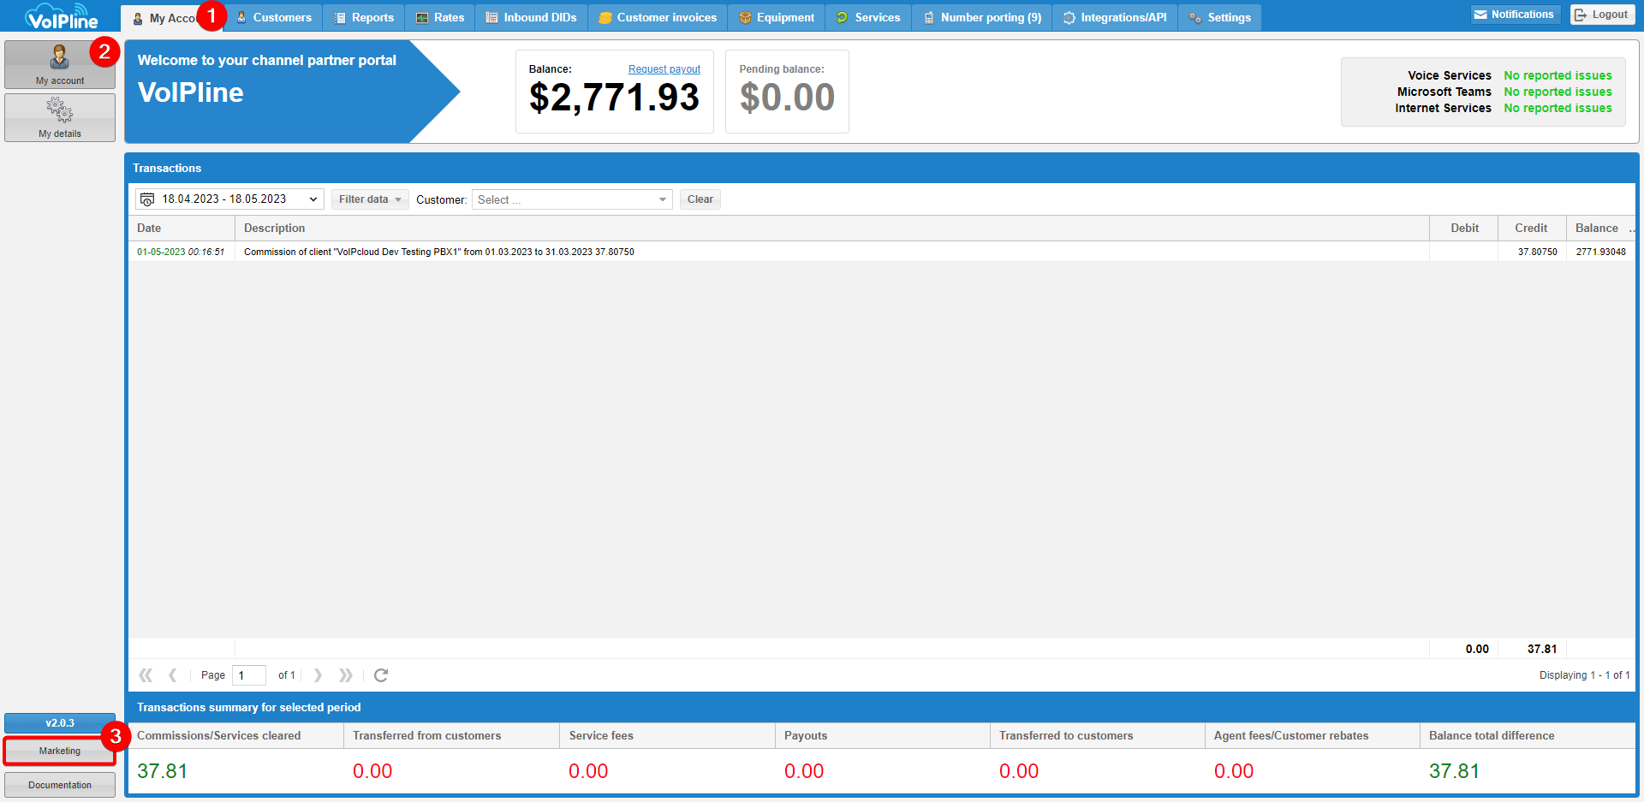1644x802 pixels.
Task: Click the Logout arrow icon
Action: click(x=1581, y=15)
